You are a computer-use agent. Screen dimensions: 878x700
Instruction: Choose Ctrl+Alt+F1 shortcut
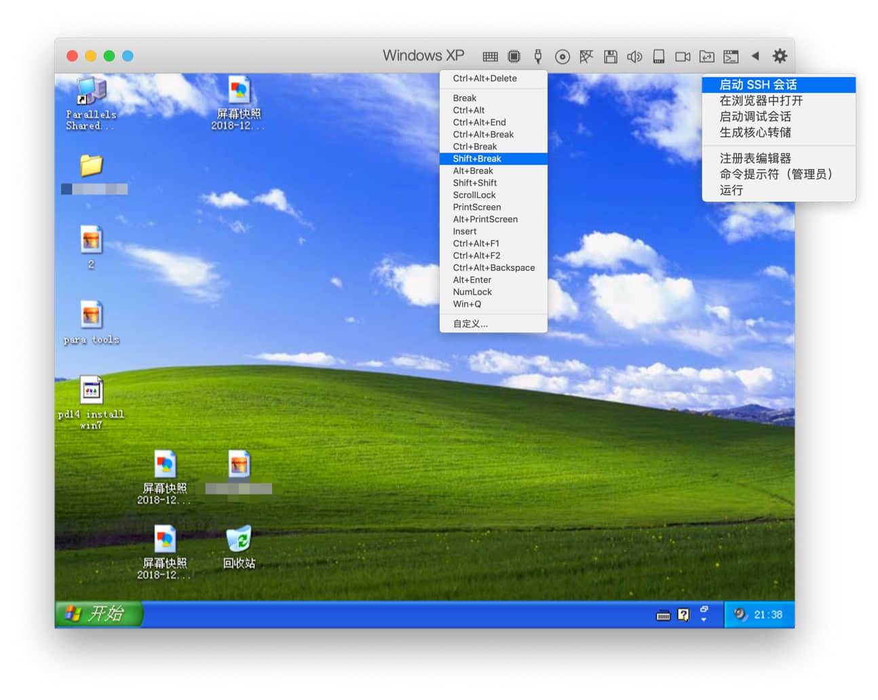pyautogui.click(x=493, y=244)
